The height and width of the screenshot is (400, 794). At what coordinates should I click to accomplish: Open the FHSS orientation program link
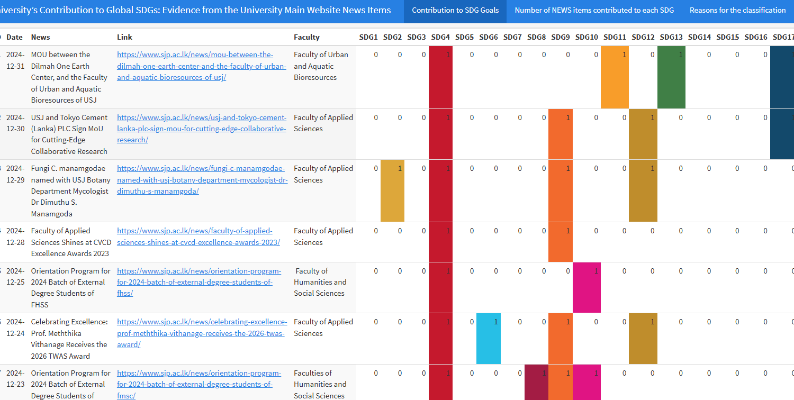[x=198, y=282]
